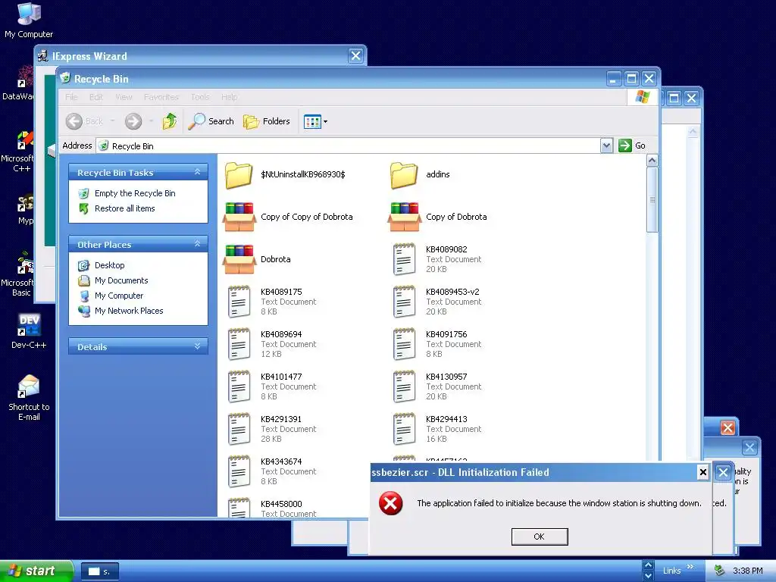Go to My Computer in Other Places
The height and width of the screenshot is (582, 776).
pyautogui.click(x=119, y=296)
